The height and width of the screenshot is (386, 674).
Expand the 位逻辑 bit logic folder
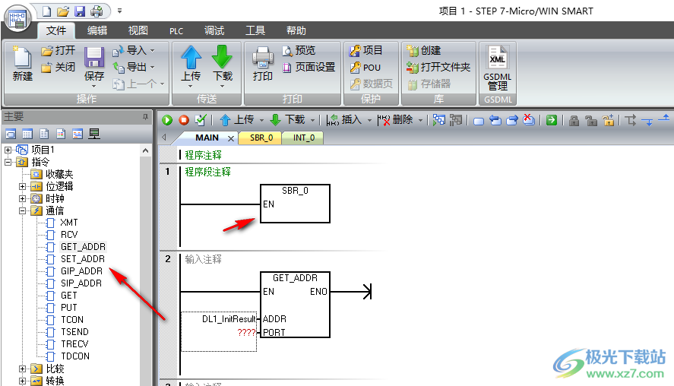(22, 187)
